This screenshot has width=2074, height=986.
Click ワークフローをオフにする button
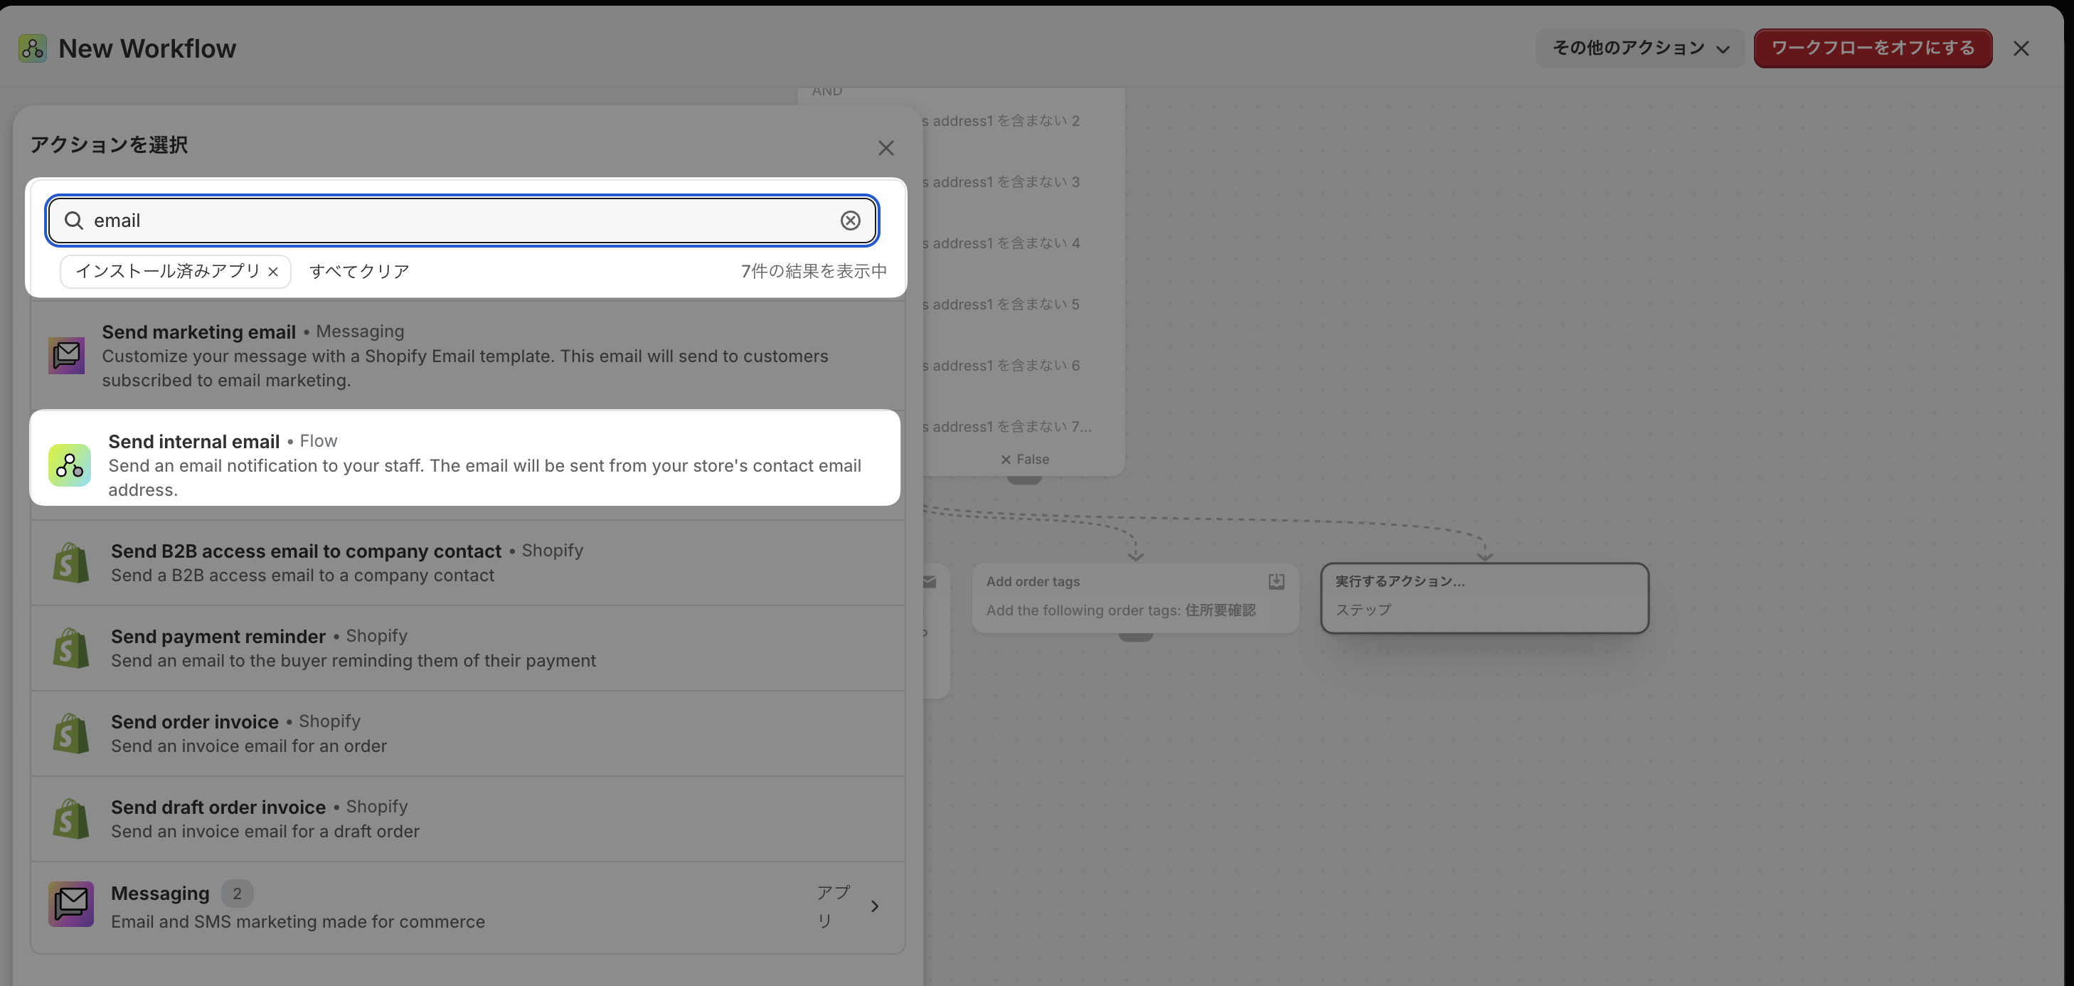click(x=1873, y=48)
